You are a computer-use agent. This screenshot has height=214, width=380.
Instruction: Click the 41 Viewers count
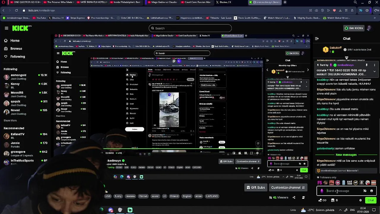point(278,197)
